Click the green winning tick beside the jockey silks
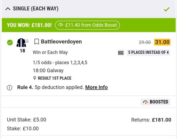The height and width of the screenshot is (139, 177). click(x=10, y=42)
